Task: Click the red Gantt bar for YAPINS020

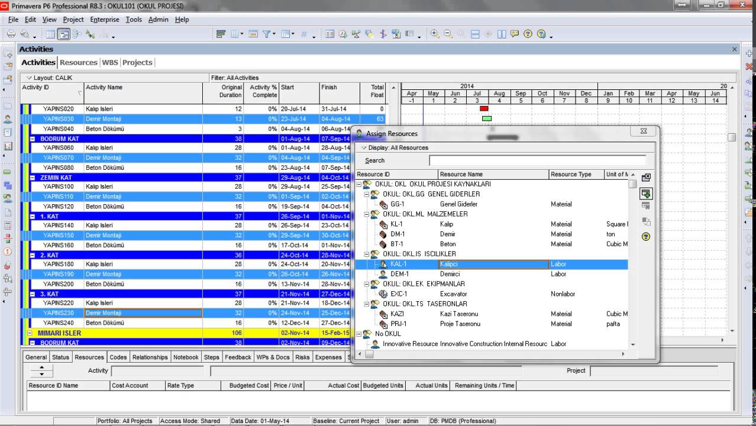Action: (484, 109)
